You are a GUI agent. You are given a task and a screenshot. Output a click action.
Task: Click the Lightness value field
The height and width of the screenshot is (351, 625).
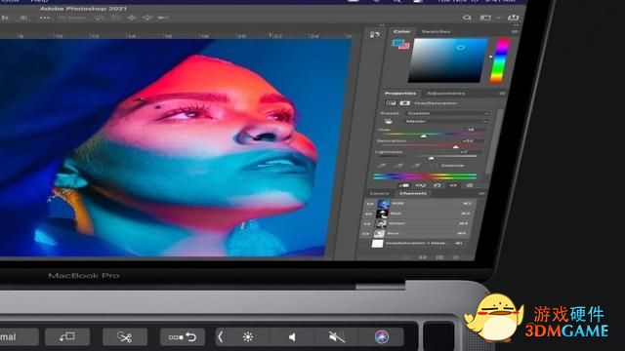pos(471,152)
